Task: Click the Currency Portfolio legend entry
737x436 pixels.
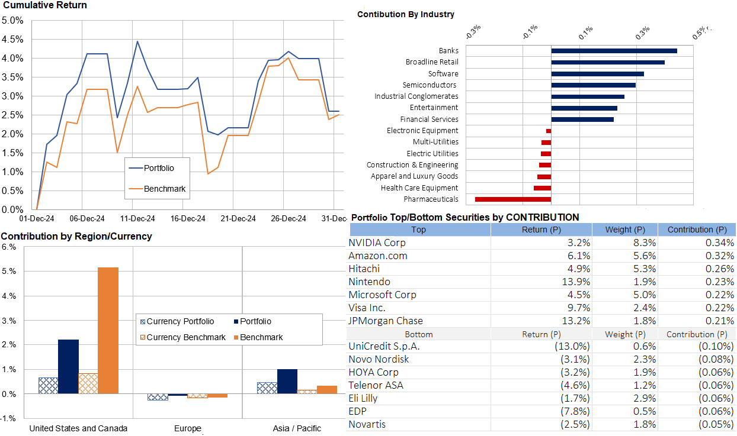Action: tap(177, 322)
